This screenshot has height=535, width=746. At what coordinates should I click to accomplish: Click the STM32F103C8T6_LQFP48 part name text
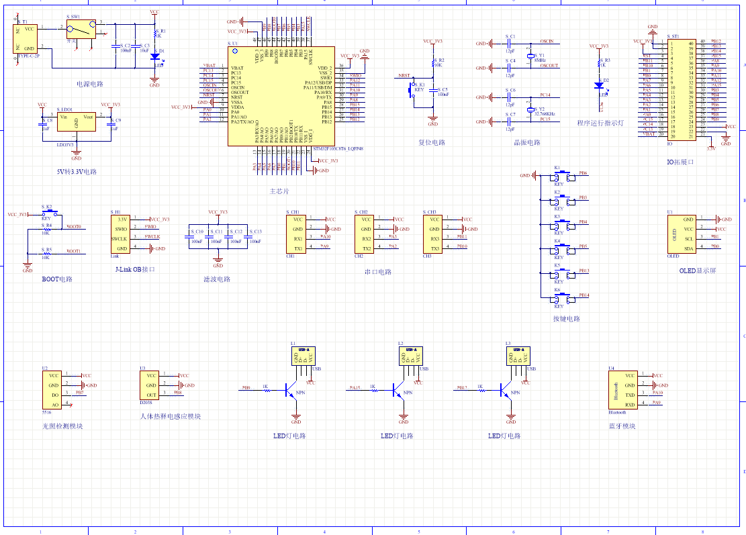pyautogui.click(x=338, y=149)
